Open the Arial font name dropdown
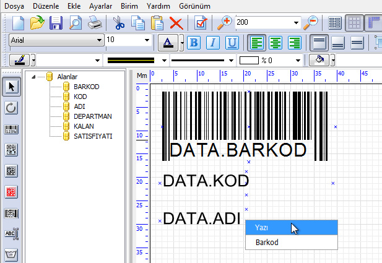The width and height of the screenshot is (382, 263). (99, 40)
